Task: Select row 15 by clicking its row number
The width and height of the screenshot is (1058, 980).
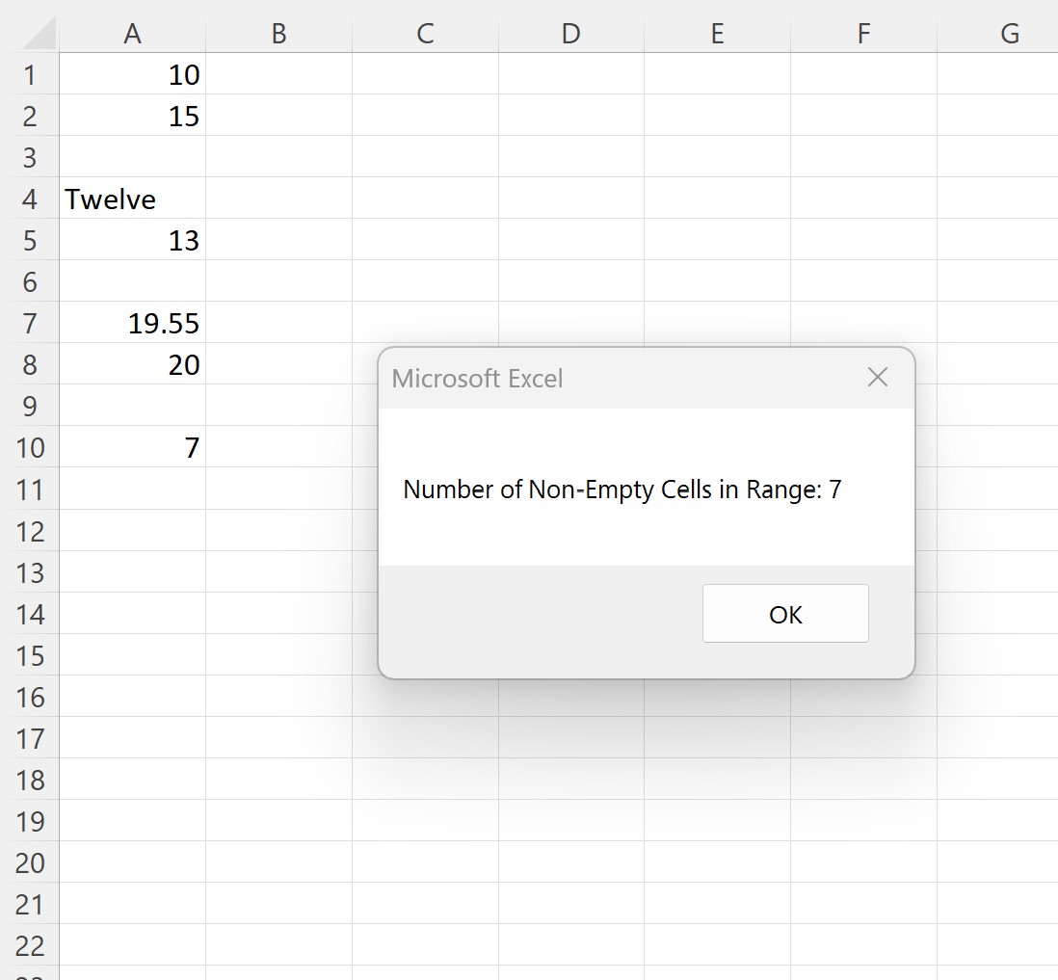Action: [31, 655]
